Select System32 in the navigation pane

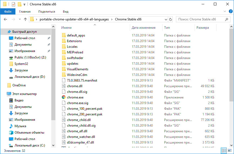[21, 64]
